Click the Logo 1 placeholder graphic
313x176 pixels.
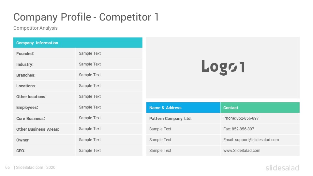(223, 67)
